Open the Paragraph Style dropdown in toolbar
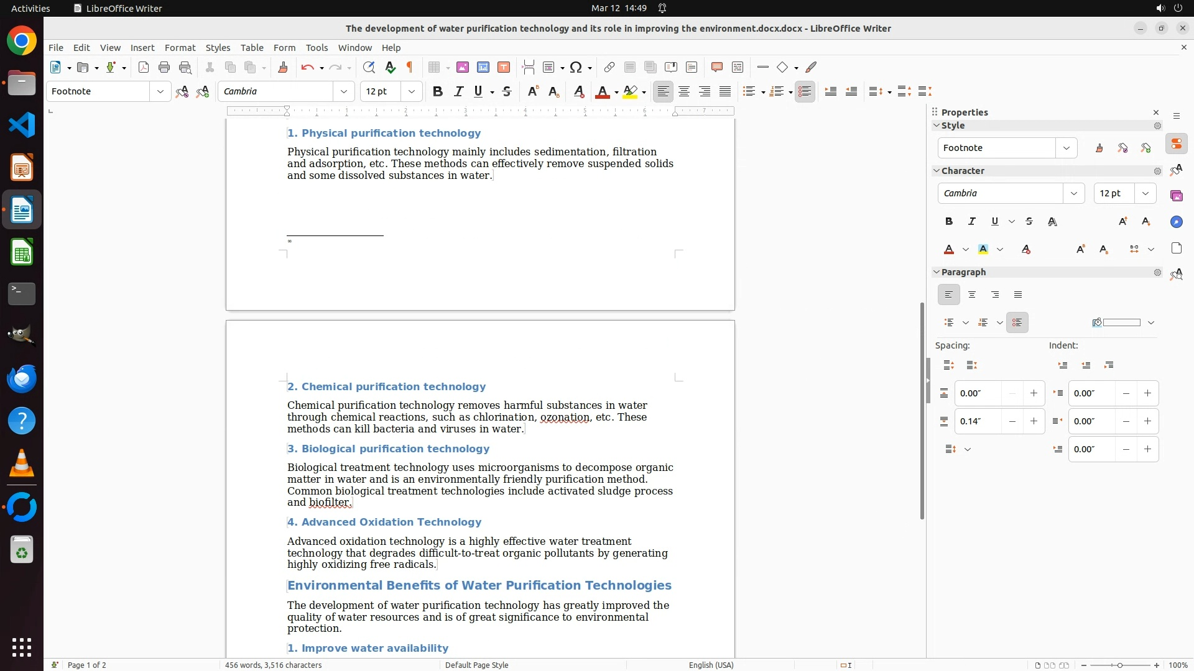Image resolution: width=1194 pixels, height=671 pixels. pos(160,92)
